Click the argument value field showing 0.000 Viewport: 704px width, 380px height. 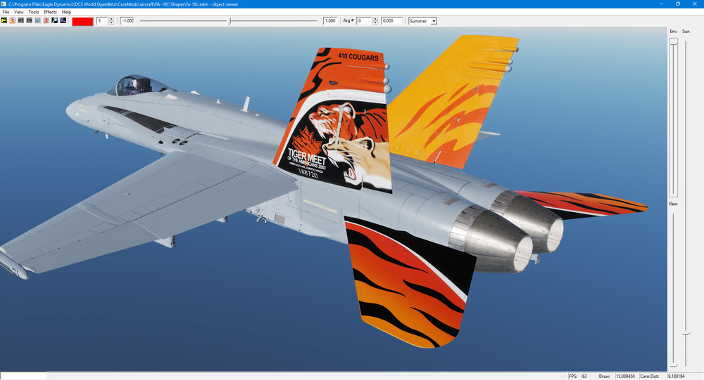click(x=391, y=20)
